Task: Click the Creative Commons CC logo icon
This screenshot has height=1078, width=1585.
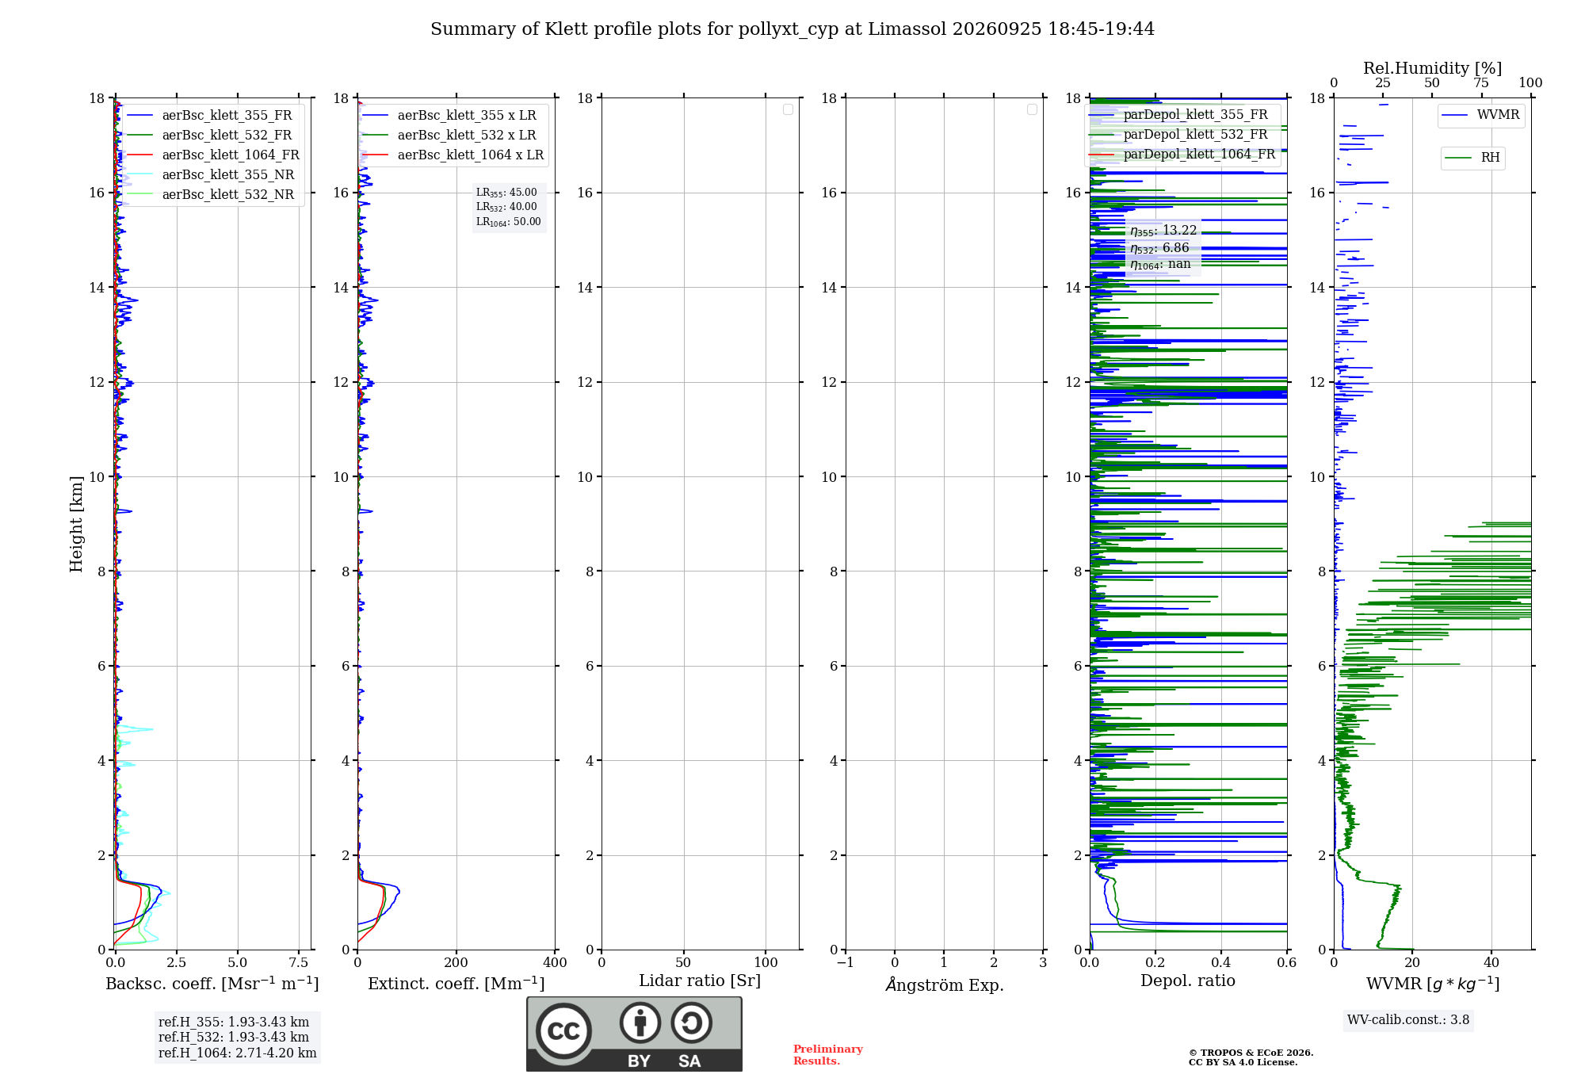Action: click(563, 1030)
